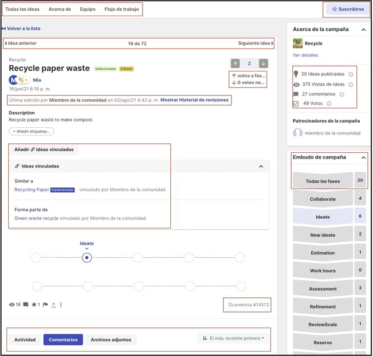Click the star icon to favorite the idea

click(x=34, y=305)
